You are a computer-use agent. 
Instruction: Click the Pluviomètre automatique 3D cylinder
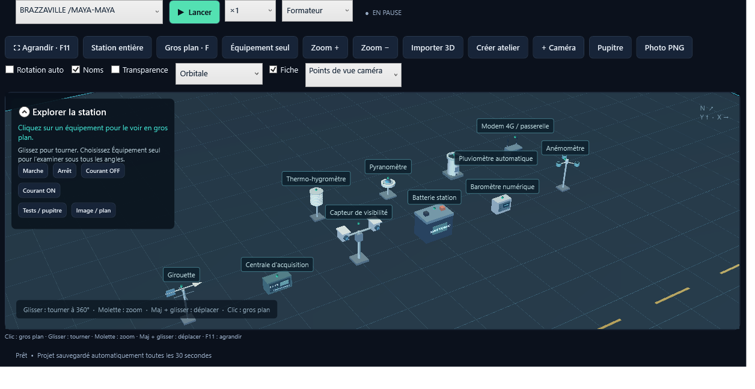click(452, 166)
